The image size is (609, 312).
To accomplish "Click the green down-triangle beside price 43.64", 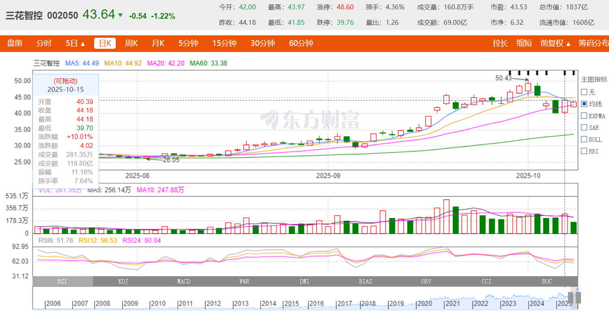I will 120,15.
